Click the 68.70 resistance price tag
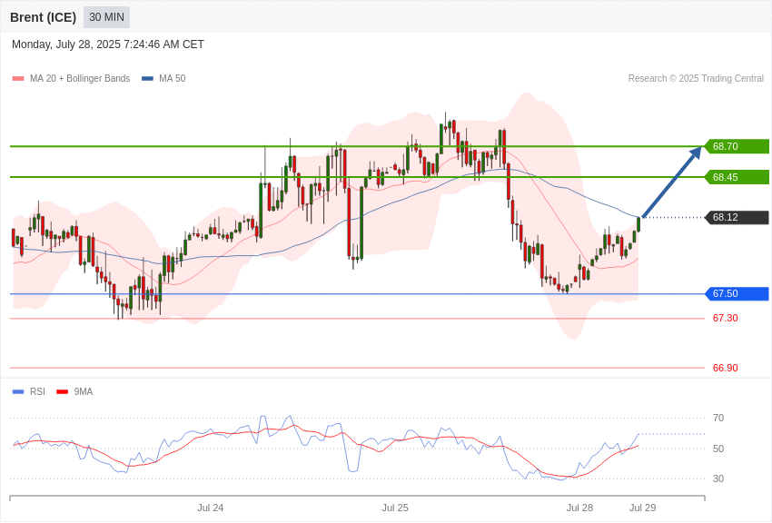The width and height of the screenshot is (772, 523). [x=737, y=146]
